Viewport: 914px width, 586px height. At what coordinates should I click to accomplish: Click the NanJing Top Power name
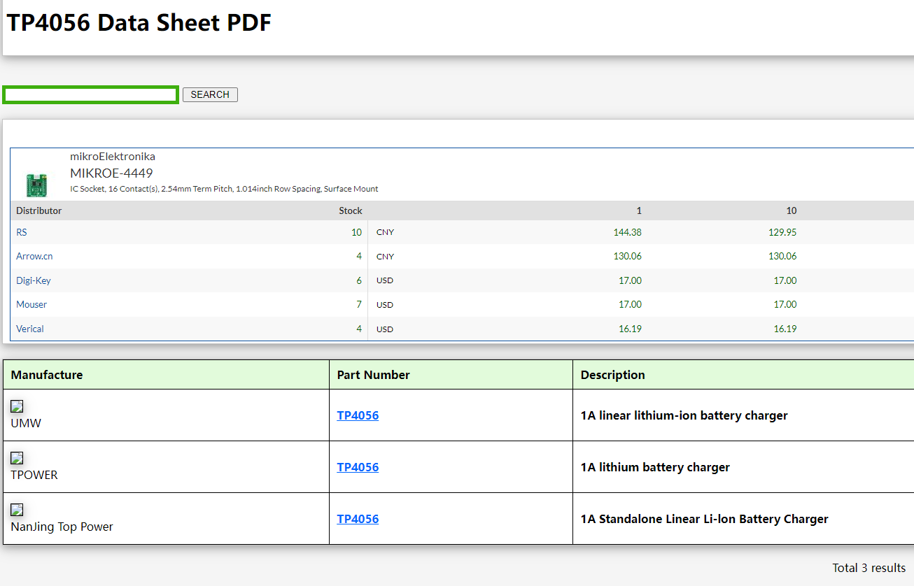pyautogui.click(x=62, y=527)
